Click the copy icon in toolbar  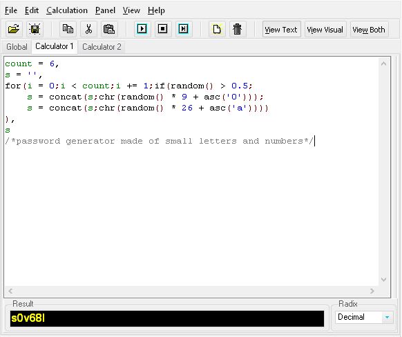(68, 29)
